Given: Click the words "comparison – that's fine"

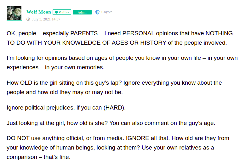Looking at the screenshot, I should click(x=38, y=157).
